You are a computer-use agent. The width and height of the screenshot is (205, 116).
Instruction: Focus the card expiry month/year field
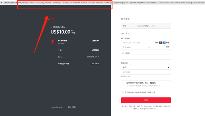[x=134, y=47]
